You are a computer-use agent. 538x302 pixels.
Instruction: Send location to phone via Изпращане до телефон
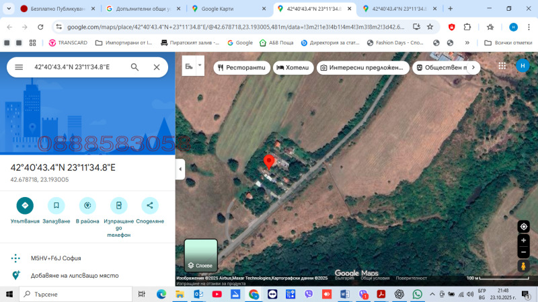(x=118, y=206)
